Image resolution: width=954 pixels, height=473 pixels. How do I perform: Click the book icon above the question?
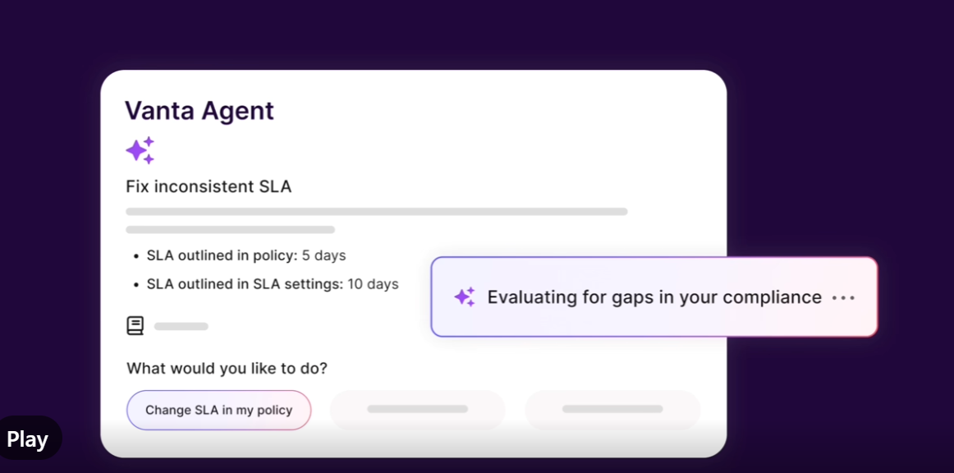(135, 326)
